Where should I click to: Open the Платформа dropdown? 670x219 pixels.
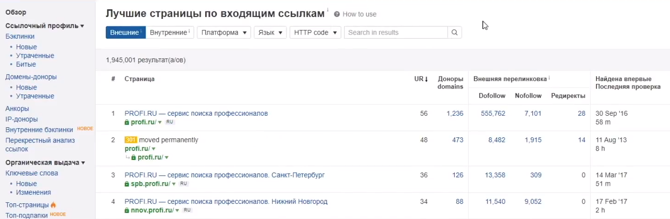(x=224, y=33)
